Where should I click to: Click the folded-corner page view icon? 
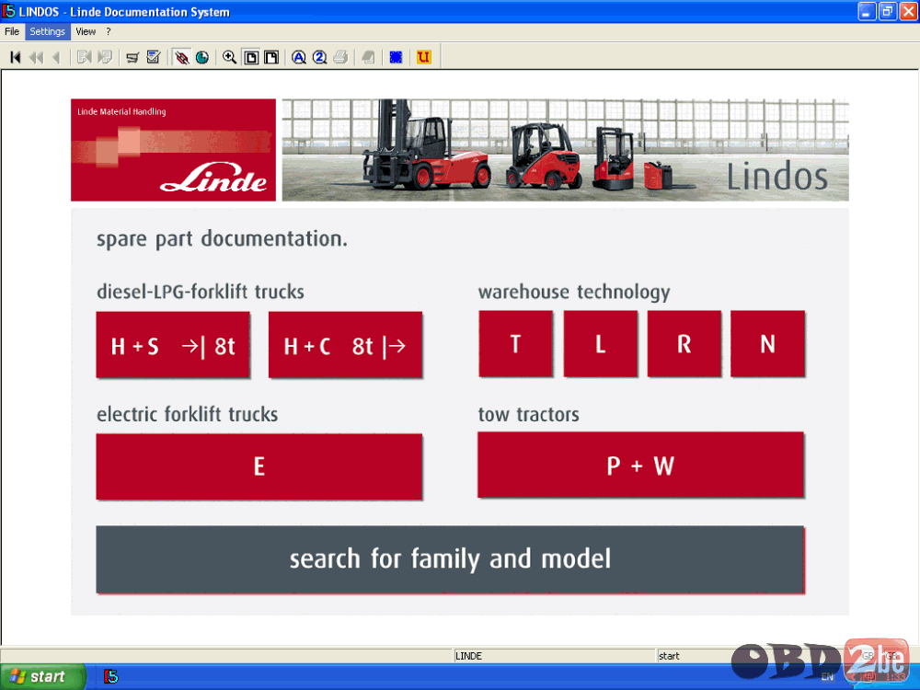pyautogui.click(x=271, y=57)
